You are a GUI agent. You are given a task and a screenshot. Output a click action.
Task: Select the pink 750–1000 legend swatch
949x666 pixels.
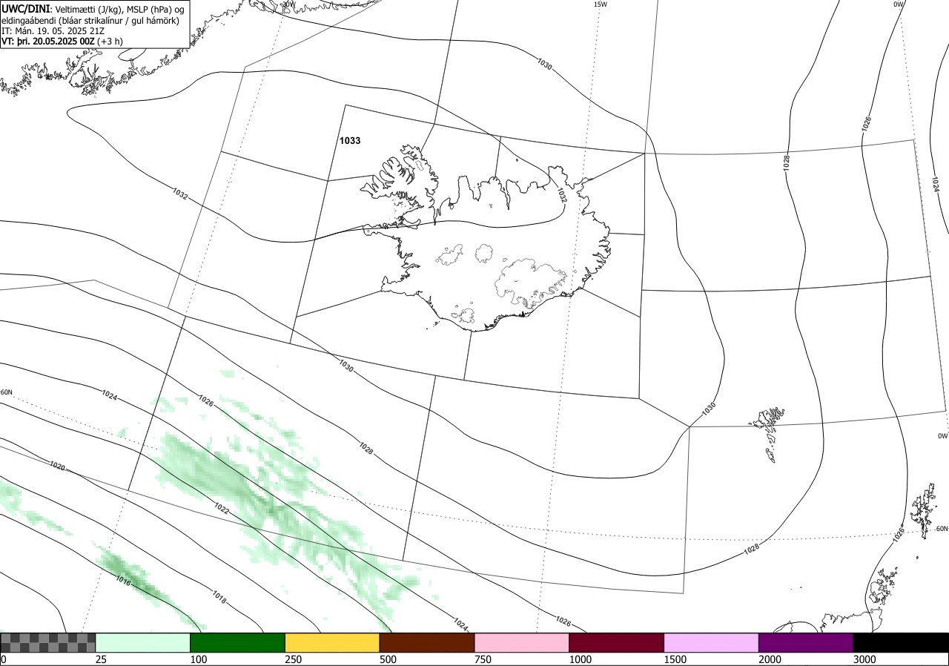click(521, 642)
